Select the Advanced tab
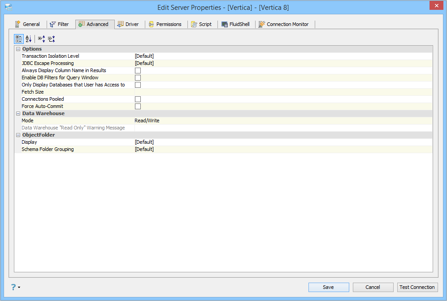 tap(95, 24)
